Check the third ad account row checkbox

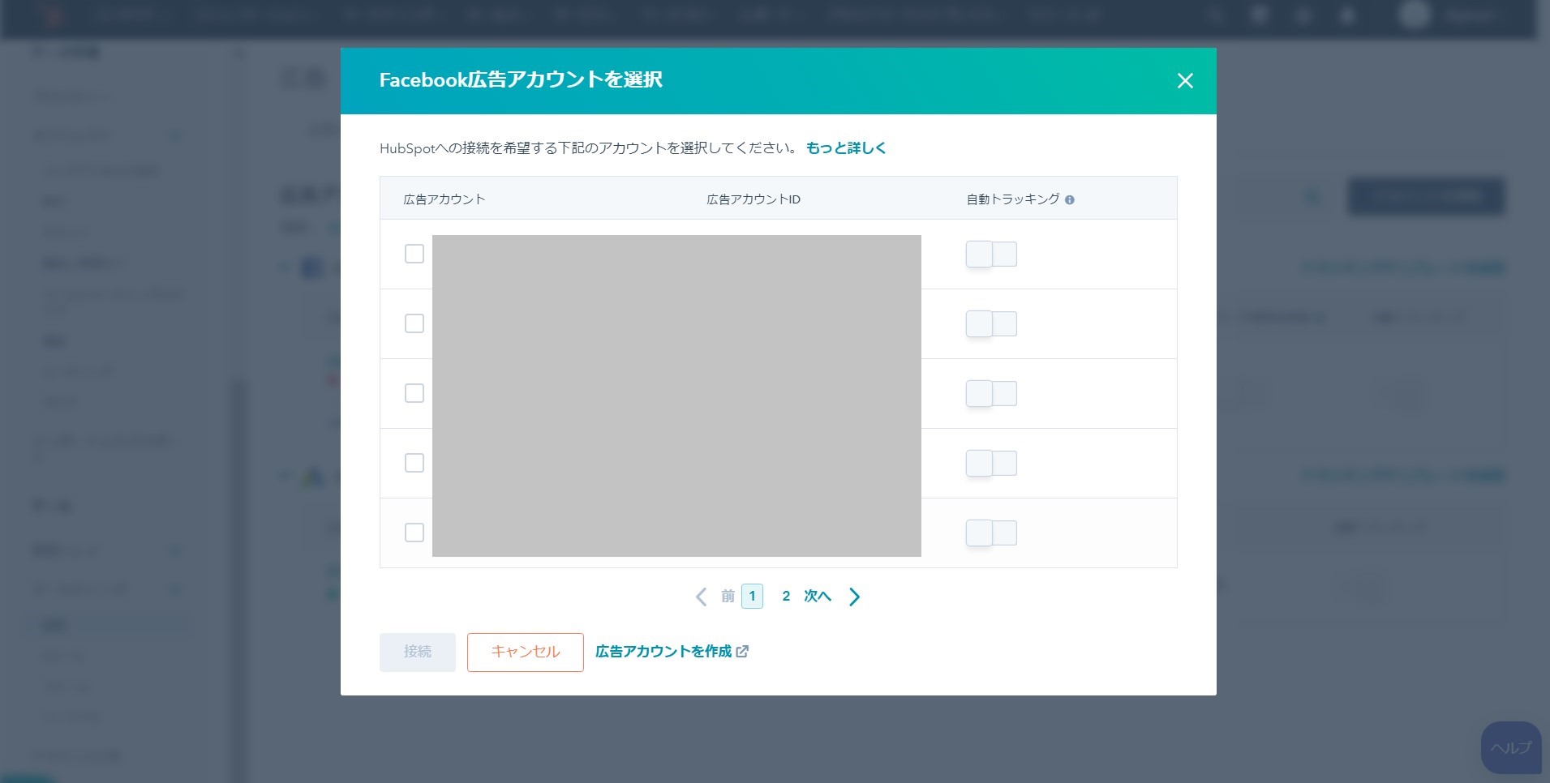coord(414,393)
